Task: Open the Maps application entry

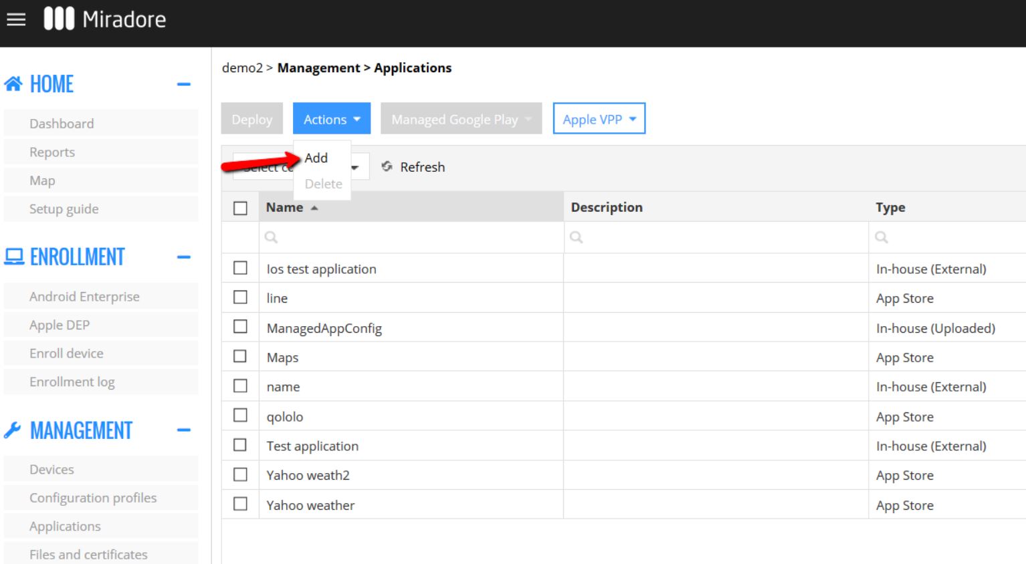Action: (283, 358)
